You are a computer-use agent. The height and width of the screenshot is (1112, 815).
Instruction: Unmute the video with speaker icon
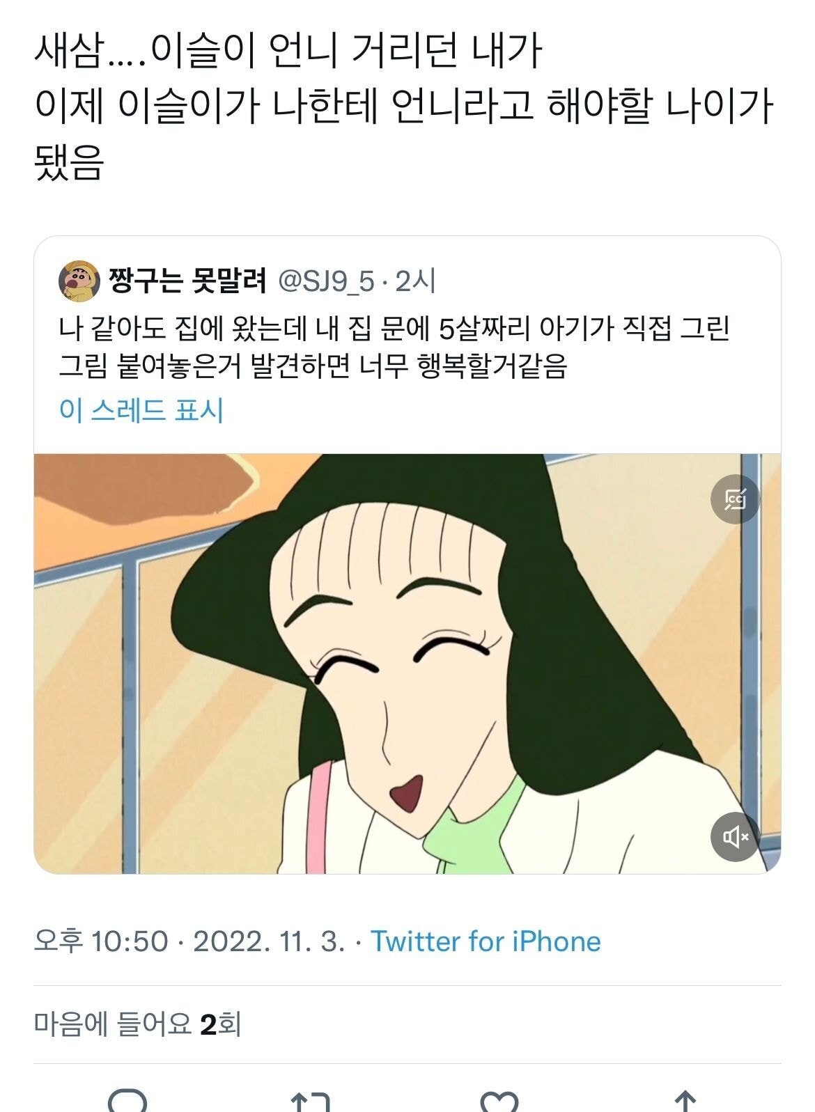[x=735, y=836]
